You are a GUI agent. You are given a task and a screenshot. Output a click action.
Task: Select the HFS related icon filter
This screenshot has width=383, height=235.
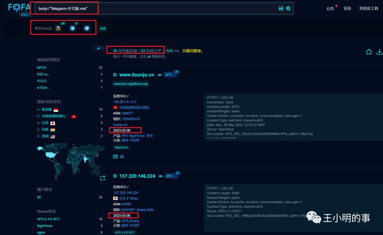(58, 28)
